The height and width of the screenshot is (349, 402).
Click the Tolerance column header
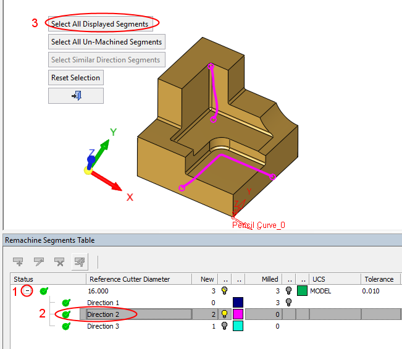pyautogui.click(x=380, y=279)
